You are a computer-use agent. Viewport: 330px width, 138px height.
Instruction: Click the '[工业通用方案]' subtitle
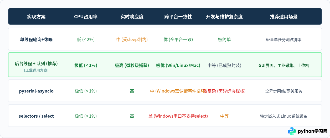click(x=36, y=70)
